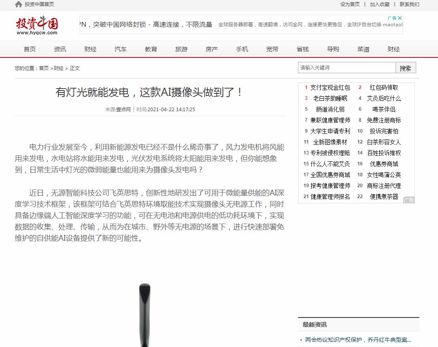The image size is (438, 347).
Task: Click the black camera product image
Action: [x=145, y=315]
